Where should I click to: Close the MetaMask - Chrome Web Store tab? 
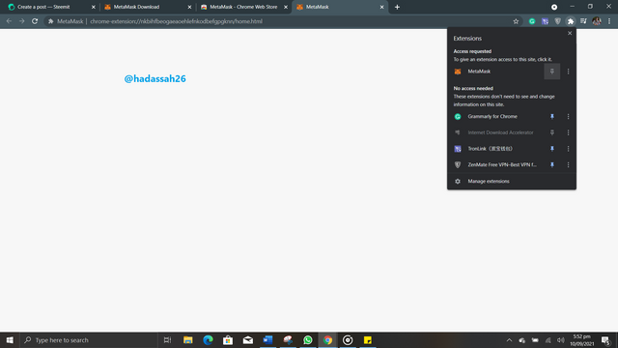(x=286, y=7)
